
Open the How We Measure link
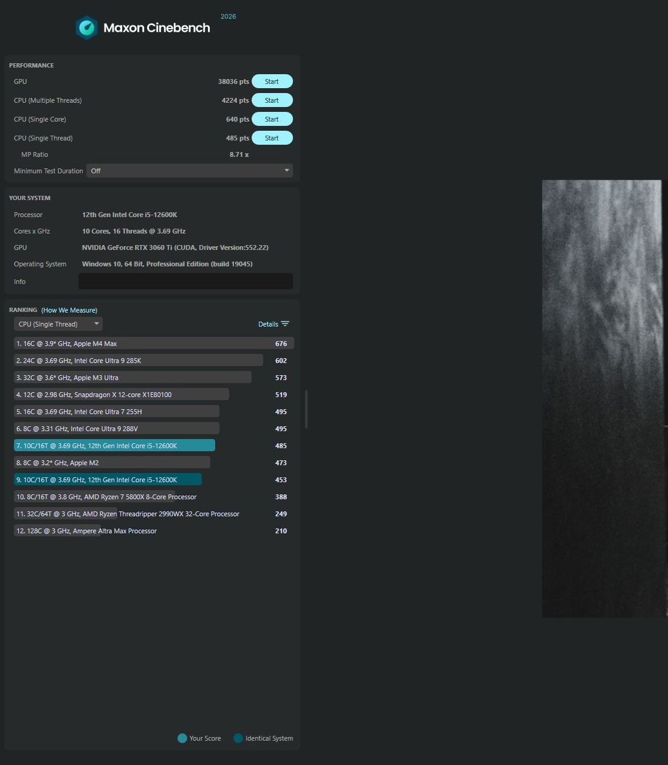tap(69, 310)
